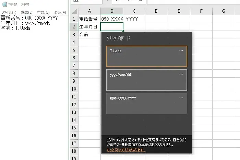Click empty cell A12 in Excel
The width and height of the screenshot is (240, 160).
pyautogui.click(x=89, y=104)
